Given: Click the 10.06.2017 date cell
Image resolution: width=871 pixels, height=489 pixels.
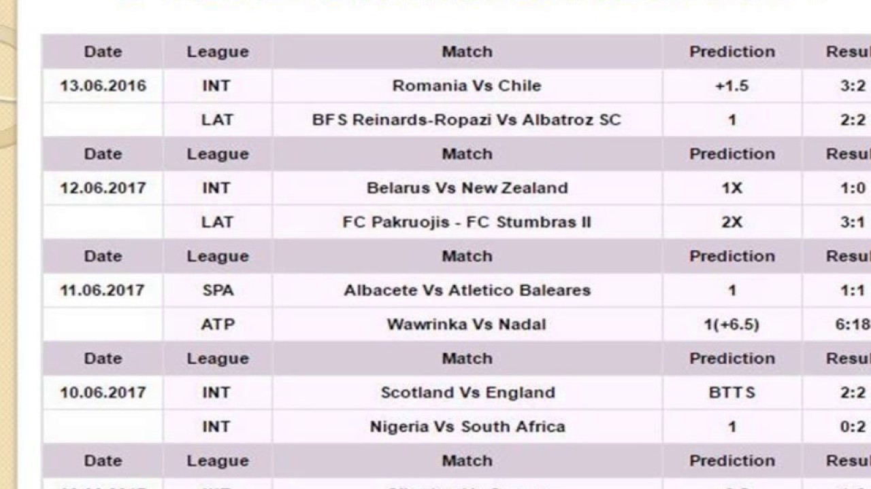Looking at the screenshot, I should coord(103,393).
